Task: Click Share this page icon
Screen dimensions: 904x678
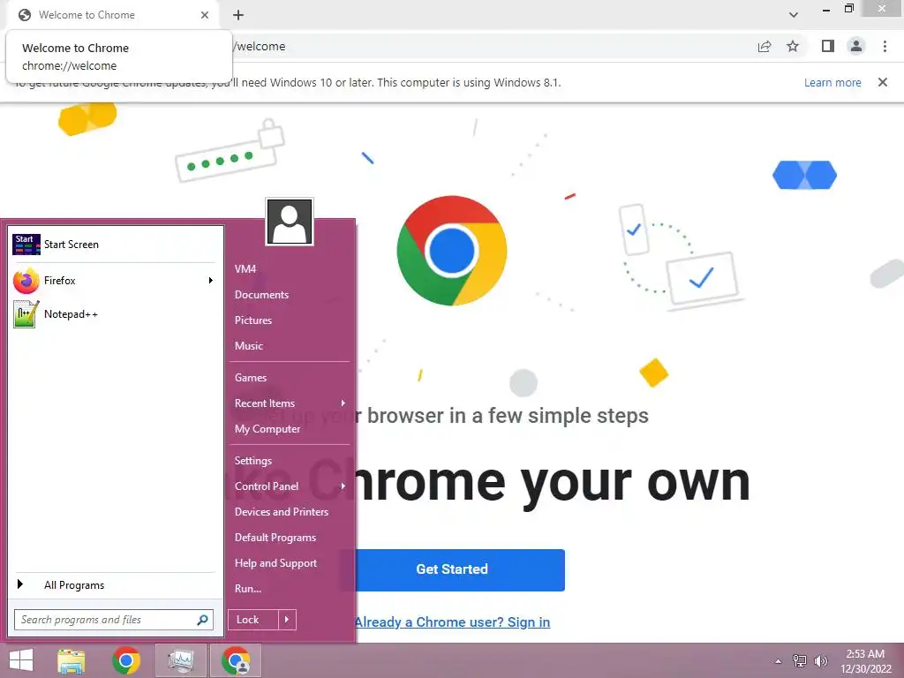Action: (765, 47)
